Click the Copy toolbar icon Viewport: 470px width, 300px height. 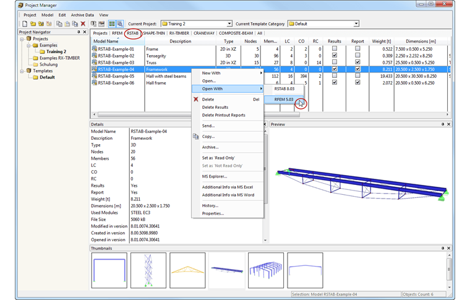click(x=59, y=24)
